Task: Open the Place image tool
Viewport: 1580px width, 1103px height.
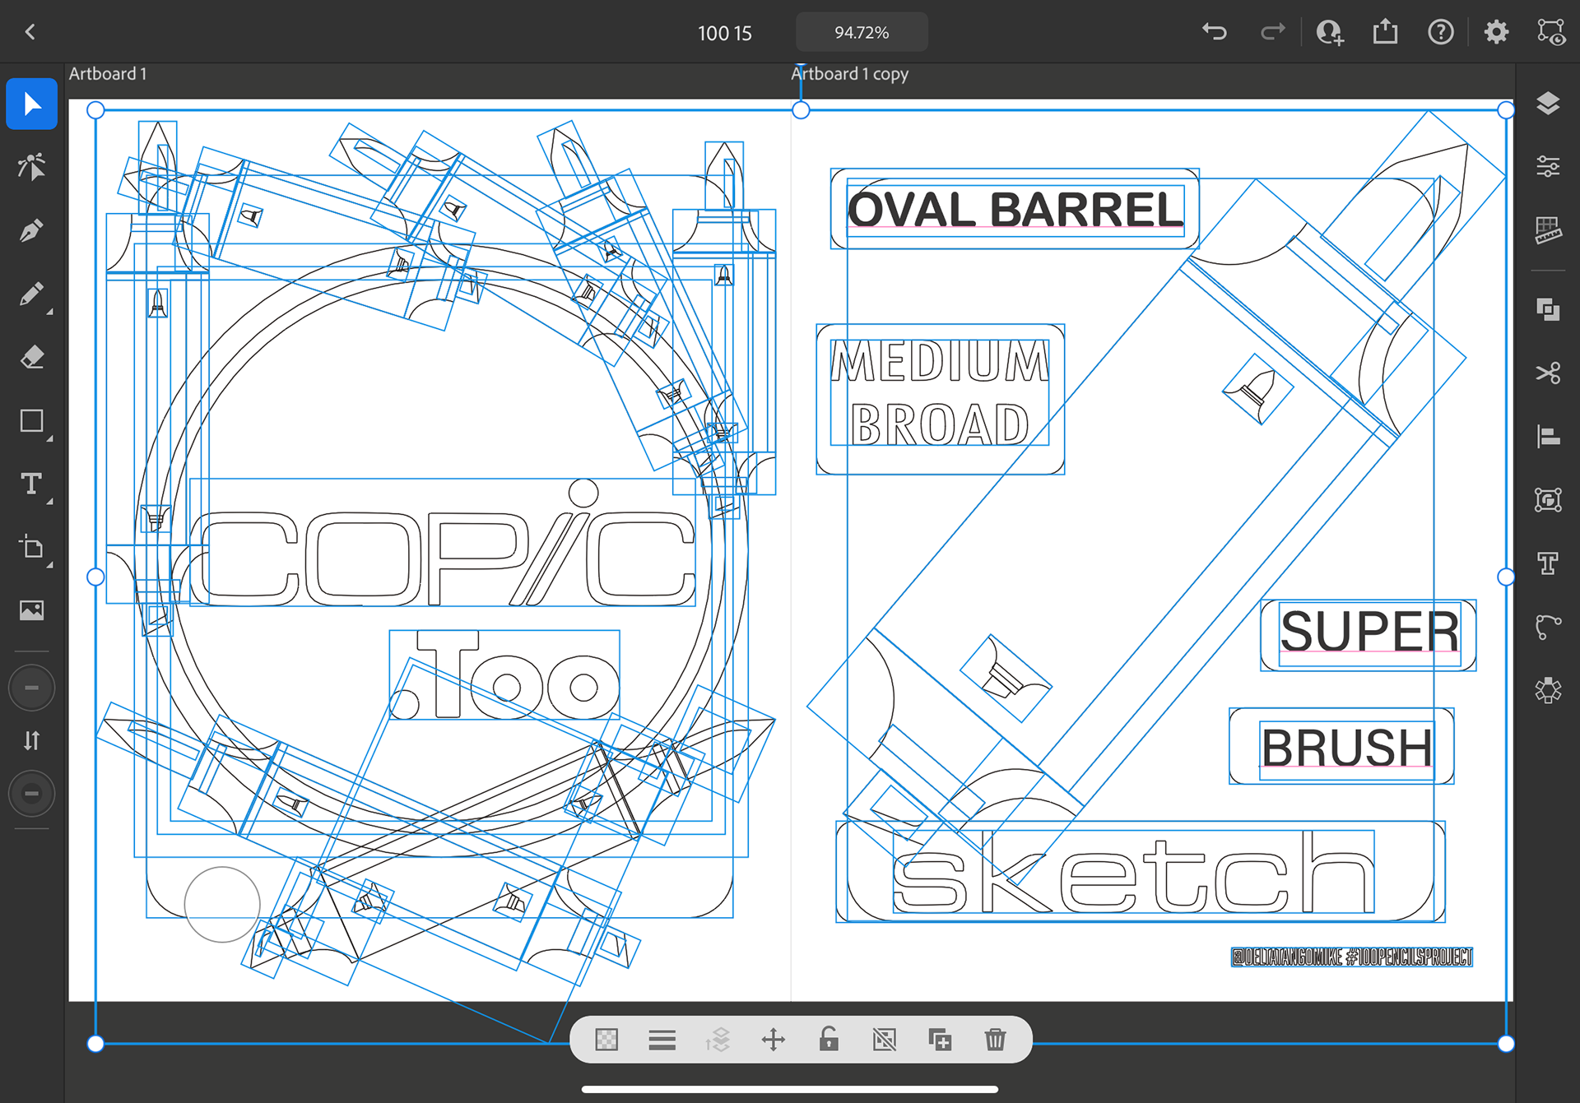Action: point(31,610)
